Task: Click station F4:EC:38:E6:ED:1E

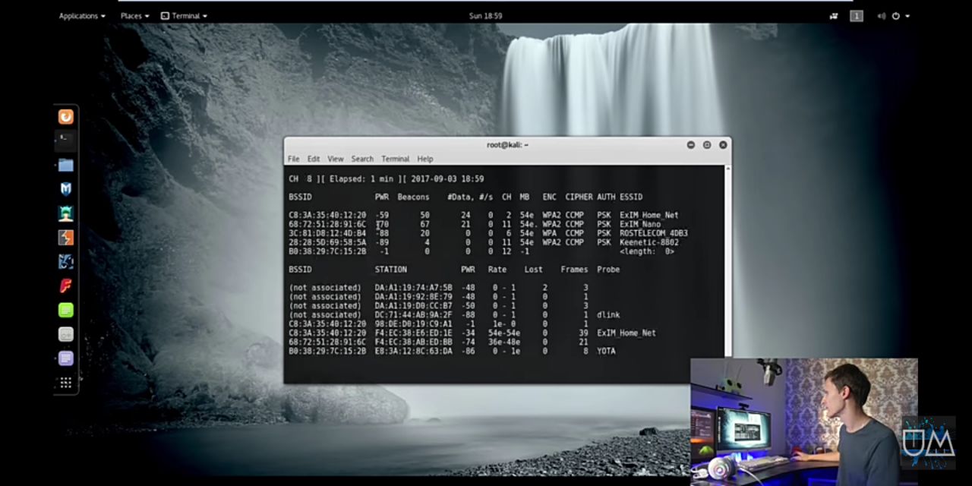Action: pos(413,333)
